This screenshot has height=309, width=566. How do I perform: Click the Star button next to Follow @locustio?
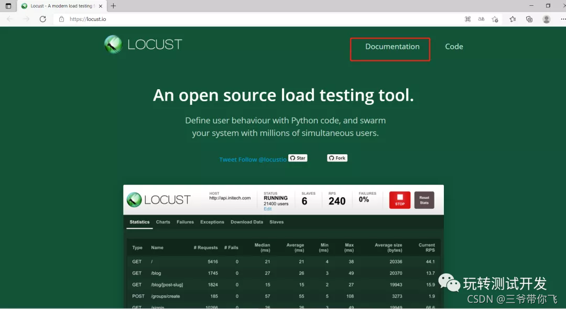point(298,158)
